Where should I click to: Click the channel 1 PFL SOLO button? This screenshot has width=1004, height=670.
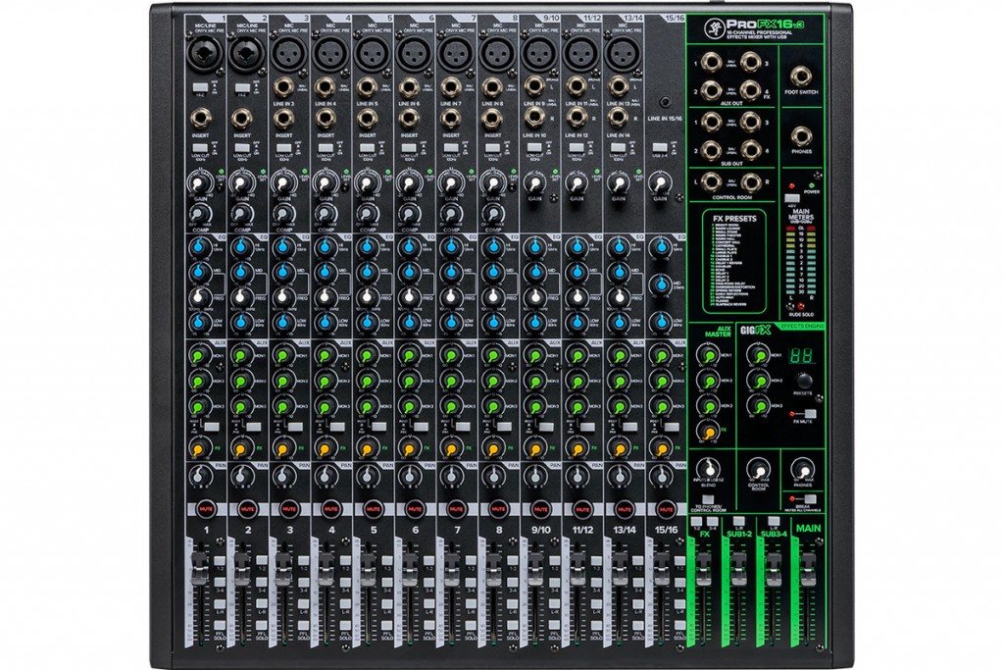[x=220, y=627]
